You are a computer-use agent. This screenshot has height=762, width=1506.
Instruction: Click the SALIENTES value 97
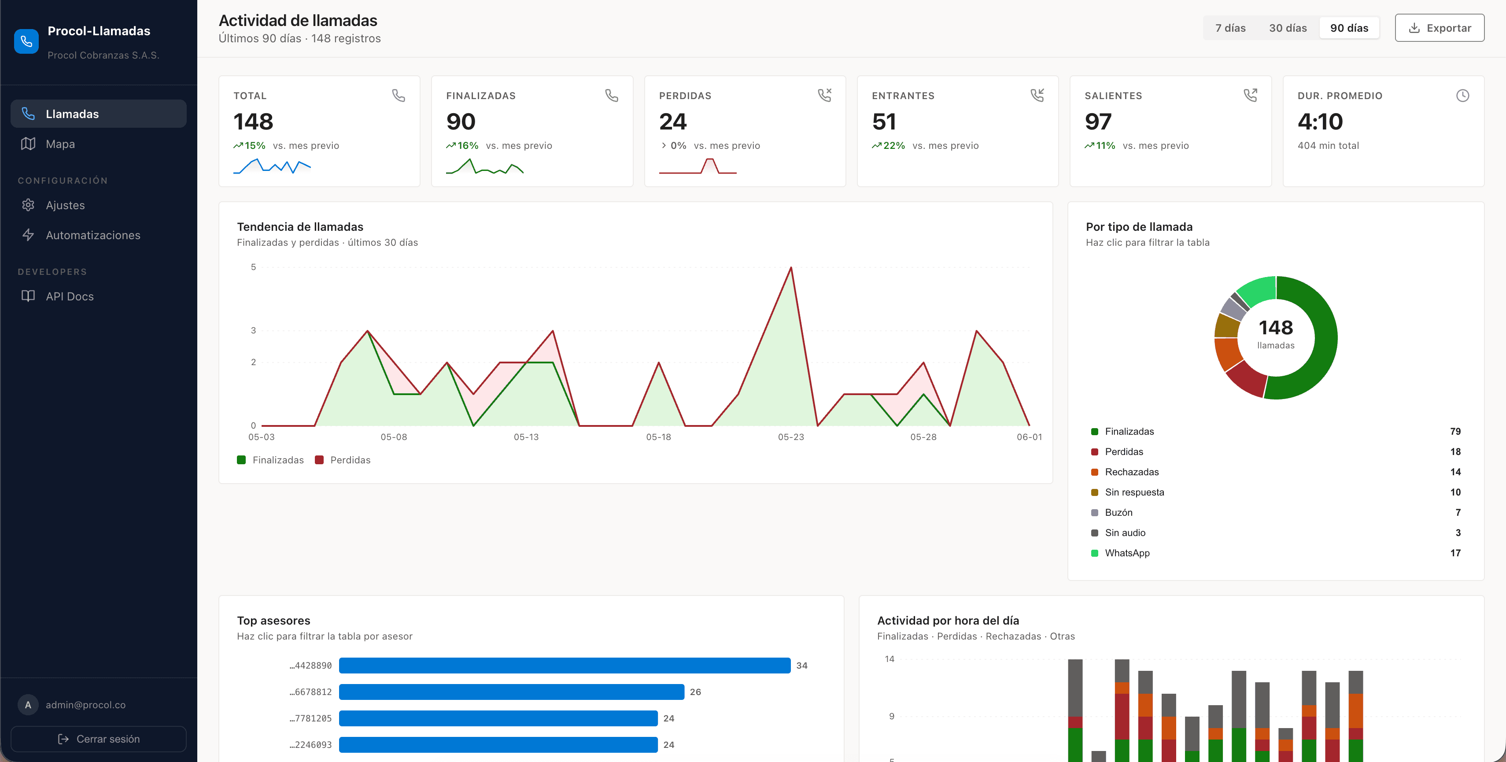(x=1098, y=122)
